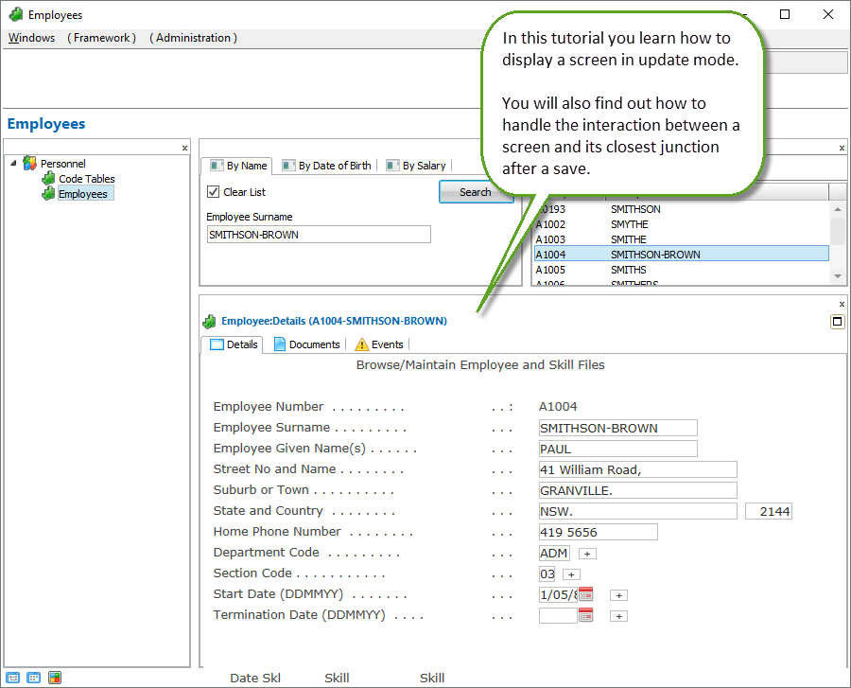The height and width of the screenshot is (688, 851).
Task: Click the By Date of Birth tab icon
Action: 288,166
